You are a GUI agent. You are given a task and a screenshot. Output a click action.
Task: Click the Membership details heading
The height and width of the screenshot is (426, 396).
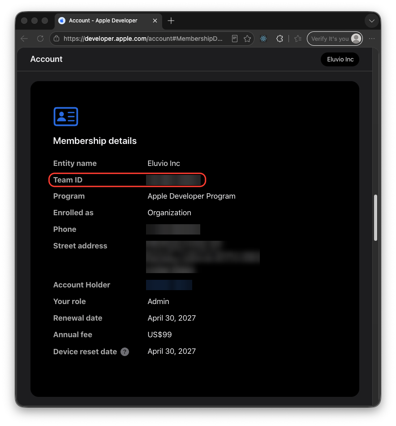coord(95,141)
